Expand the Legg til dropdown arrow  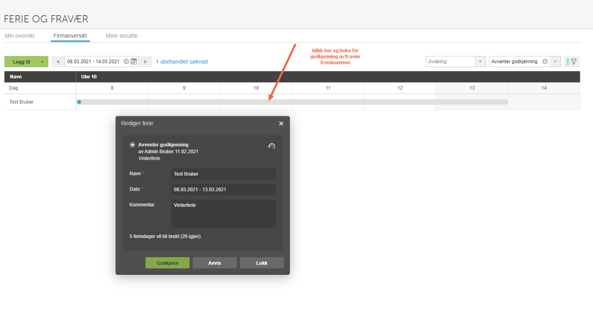(x=42, y=62)
